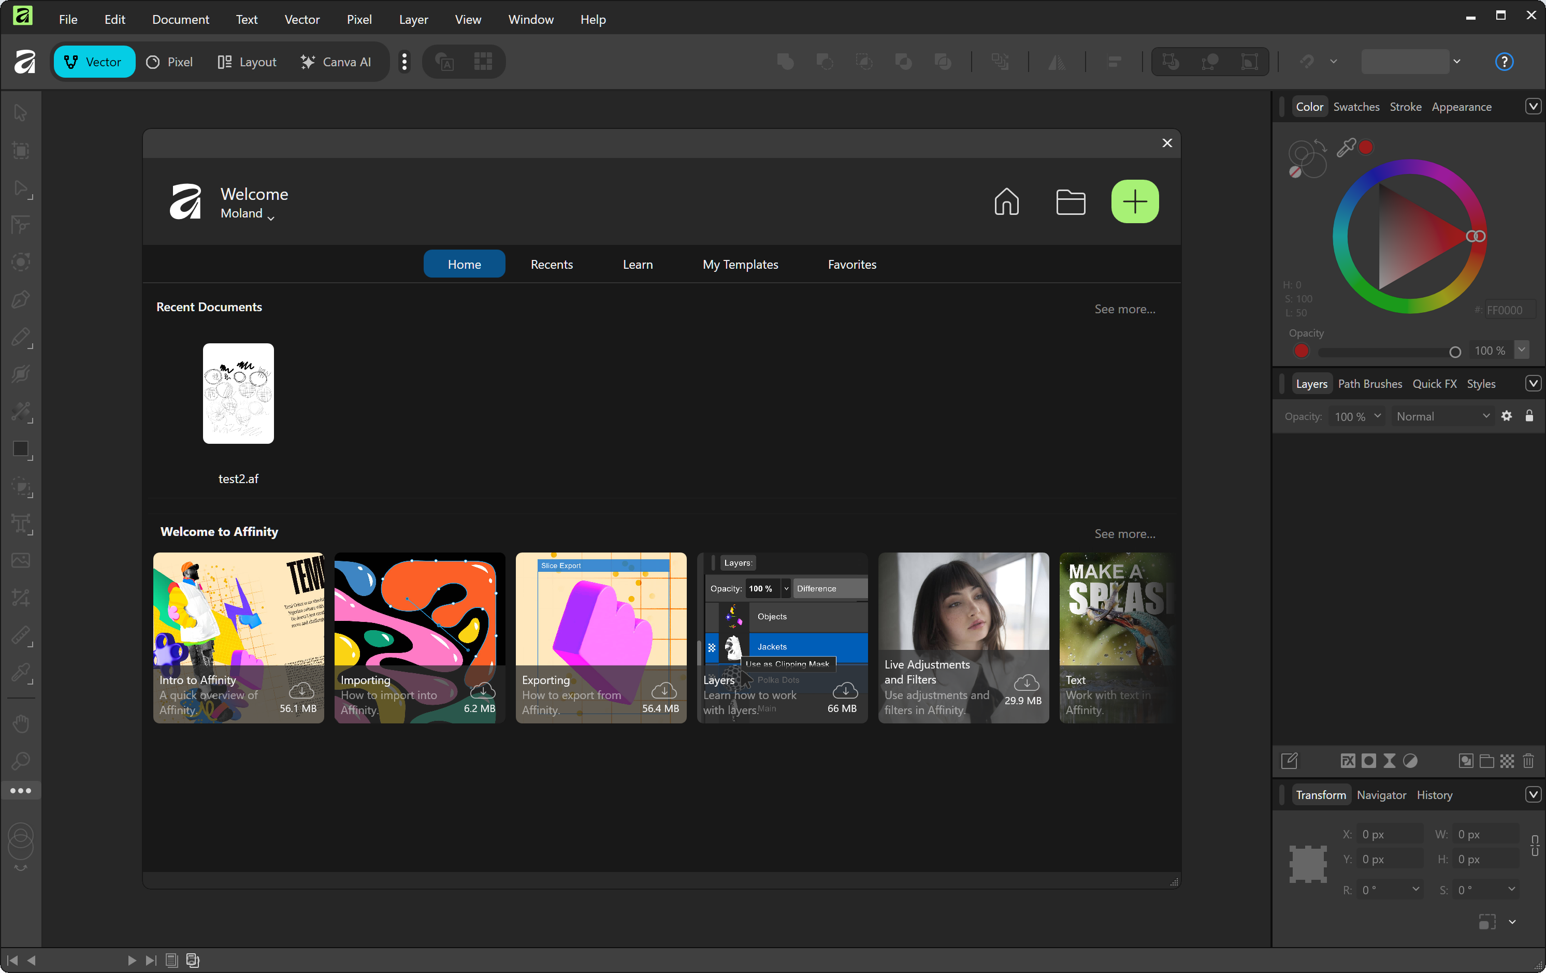
Task: Click the open folder icon in Welcome
Action: pyautogui.click(x=1070, y=202)
